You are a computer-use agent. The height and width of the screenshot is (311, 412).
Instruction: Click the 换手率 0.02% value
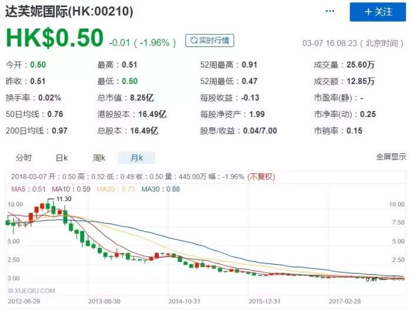[49, 98]
